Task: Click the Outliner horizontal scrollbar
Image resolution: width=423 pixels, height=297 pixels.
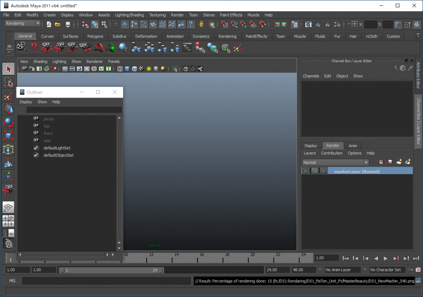Action: 64,254
